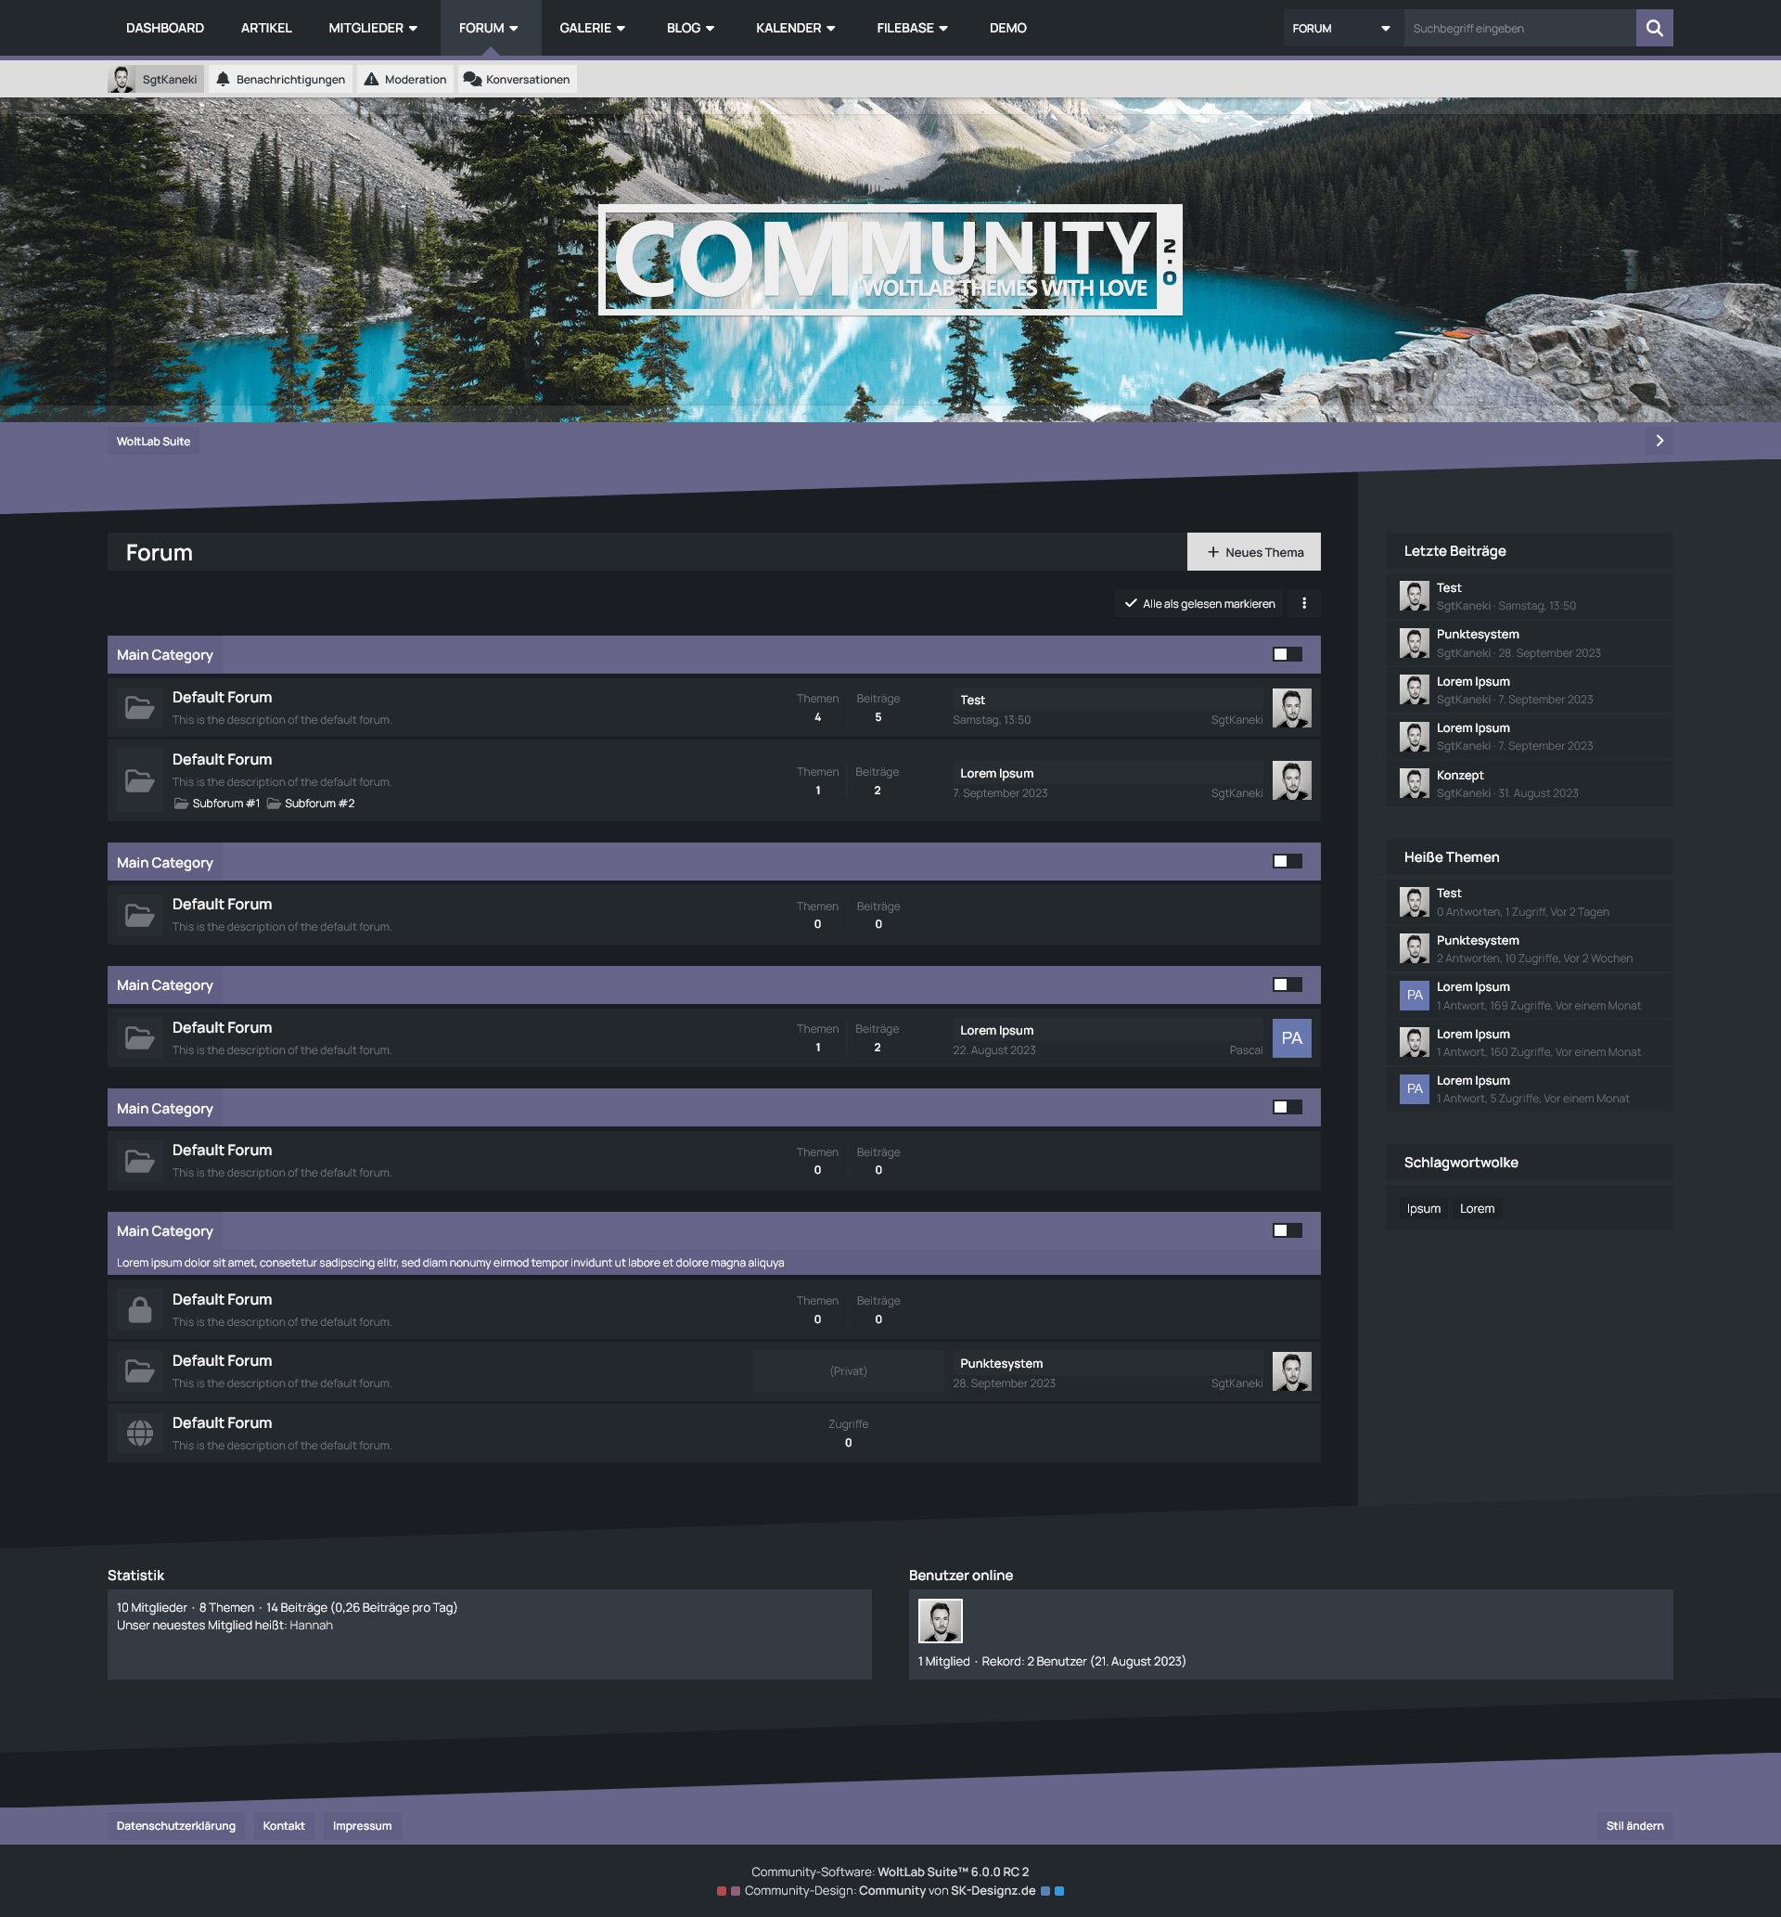Image resolution: width=1781 pixels, height=1917 pixels.
Task: Toggle the second Main Category switch
Action: (1287, 862)
